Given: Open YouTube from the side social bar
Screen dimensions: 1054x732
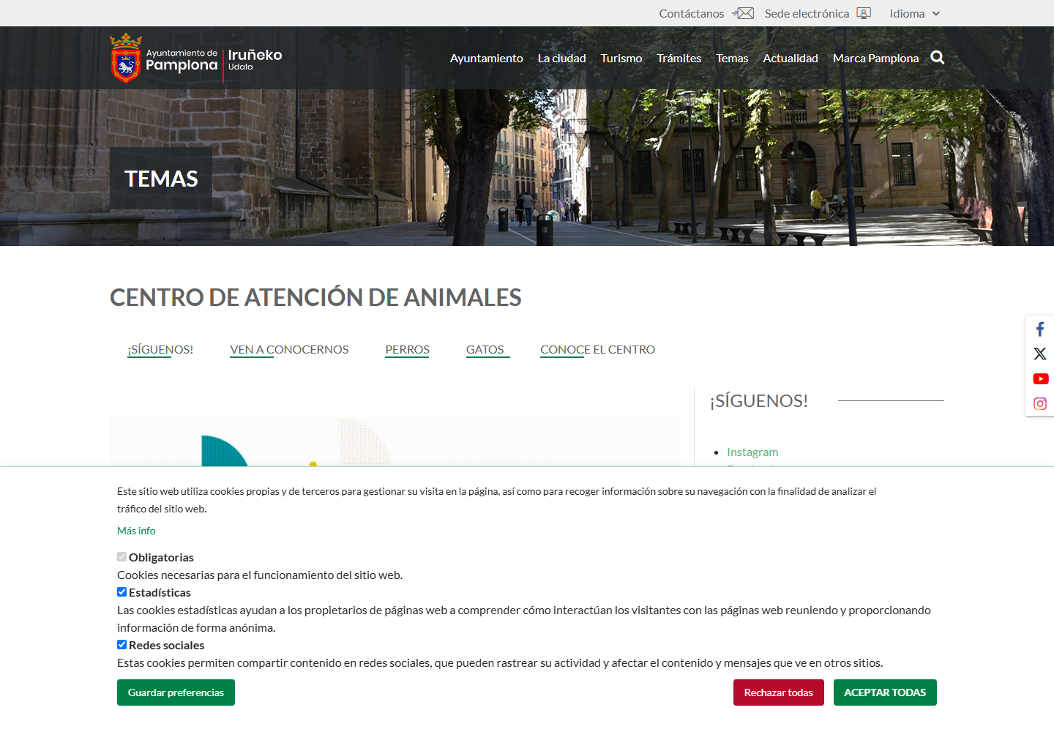Looking at the screenshot, I should (1040, 379).
